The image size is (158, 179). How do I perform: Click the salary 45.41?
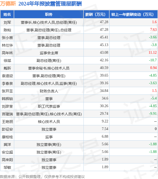[104, 37]
